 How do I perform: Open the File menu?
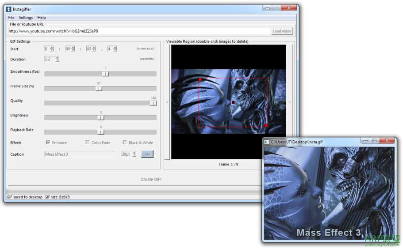(11, 18)
